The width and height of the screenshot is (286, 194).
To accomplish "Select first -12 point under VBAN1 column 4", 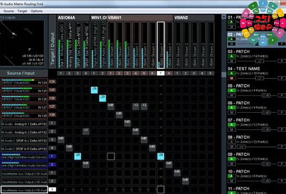I will pos(136,106).
